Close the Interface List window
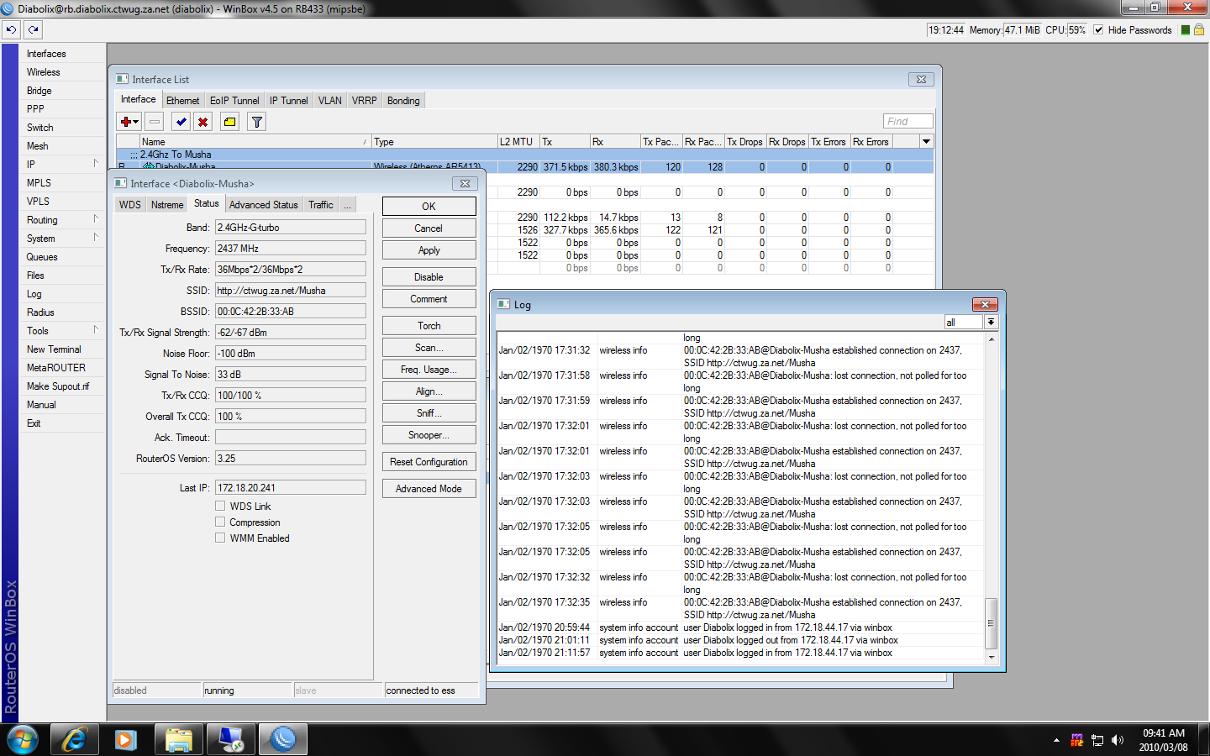 pyautogui.click(x=921, y=79)
